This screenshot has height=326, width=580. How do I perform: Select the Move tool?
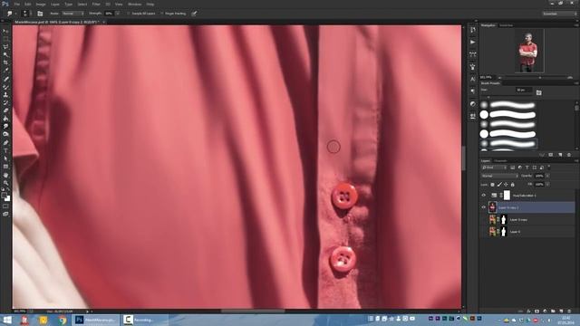pyautogui.click(x=5, y=31)
